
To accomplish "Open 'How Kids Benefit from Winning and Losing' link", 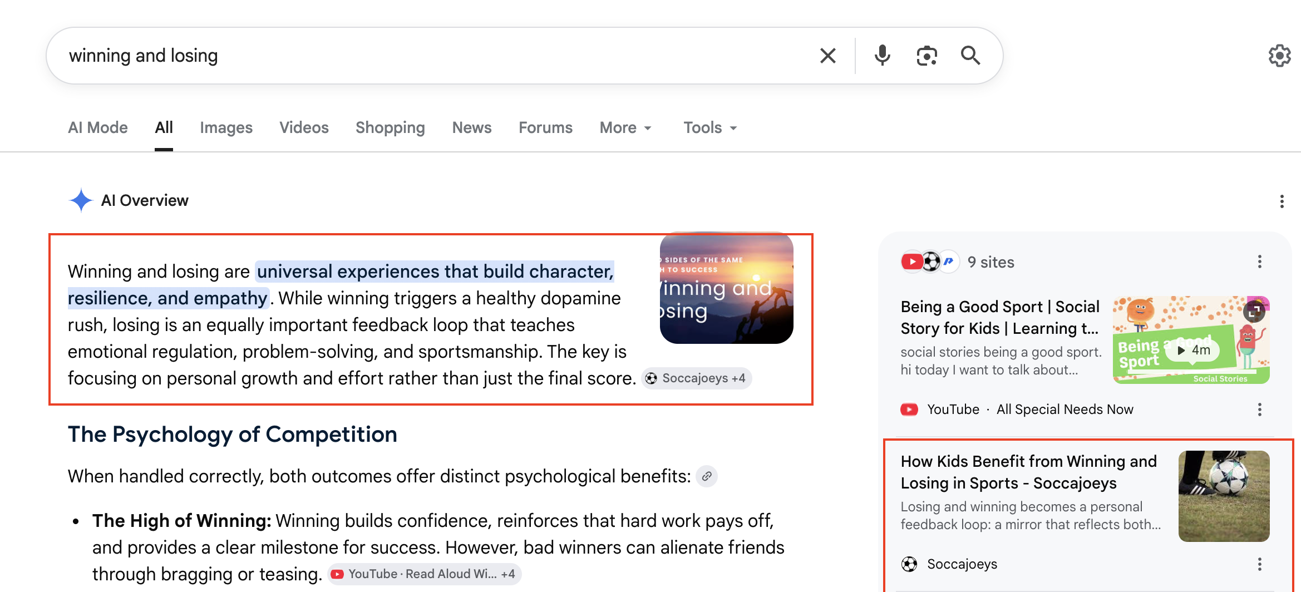I will pos(1028,472).
